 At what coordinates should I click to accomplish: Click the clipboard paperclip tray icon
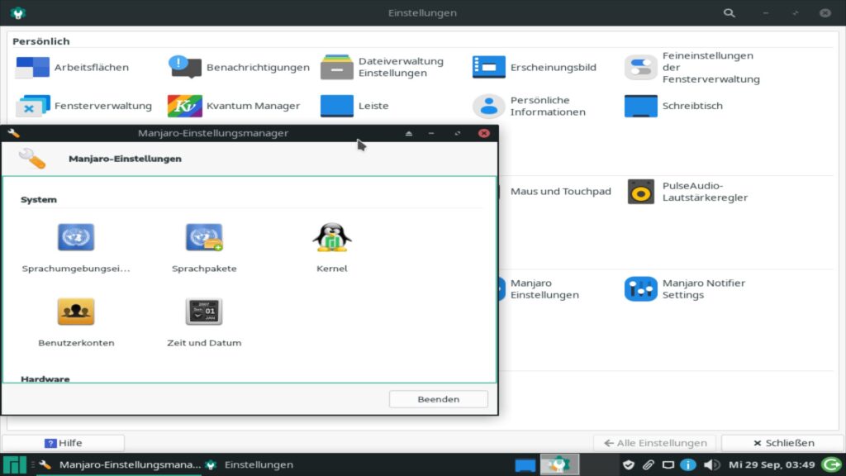(x=648, y=464)
